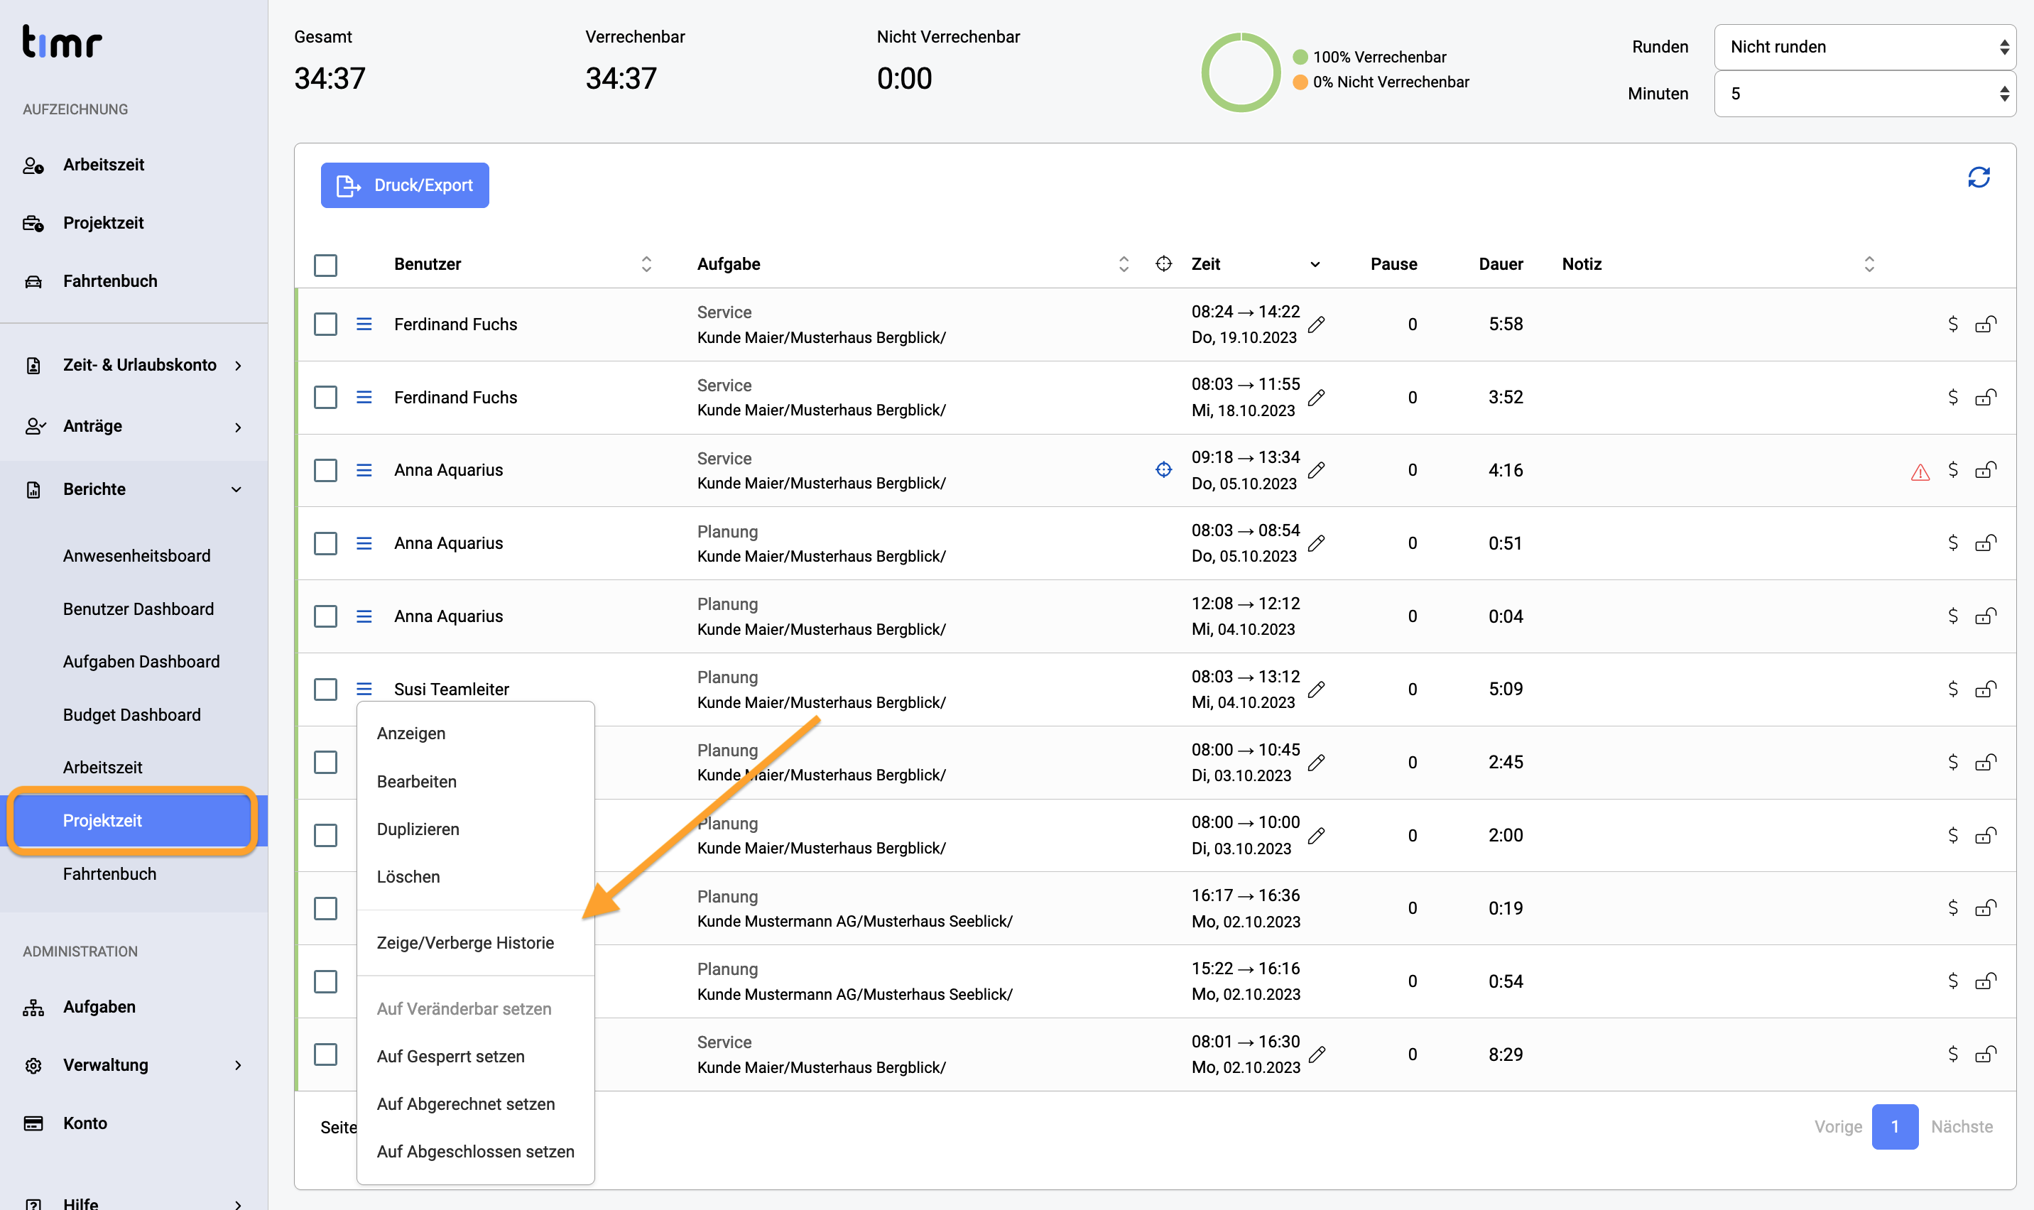Click unlock icon in 5:58 row
The width and height of the screenshot is (2034, 1210).
click(x=1986, y=324)
